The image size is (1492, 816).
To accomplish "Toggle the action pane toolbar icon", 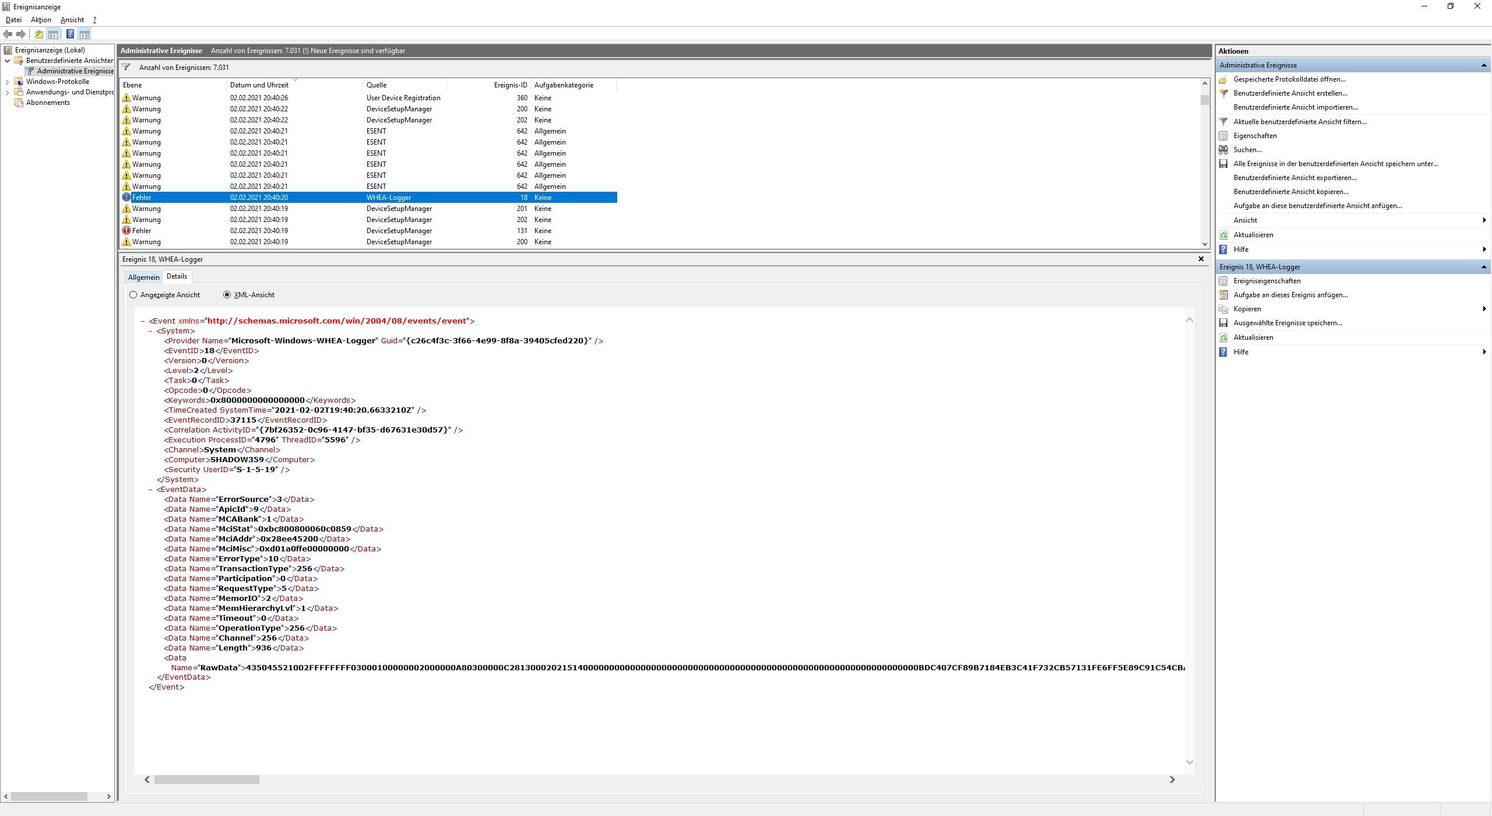I will (85, 34).
